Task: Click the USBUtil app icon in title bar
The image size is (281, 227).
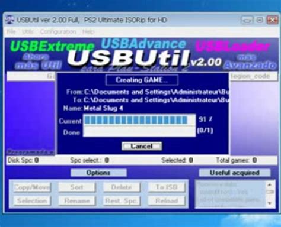Action: [x=10, y=20]
